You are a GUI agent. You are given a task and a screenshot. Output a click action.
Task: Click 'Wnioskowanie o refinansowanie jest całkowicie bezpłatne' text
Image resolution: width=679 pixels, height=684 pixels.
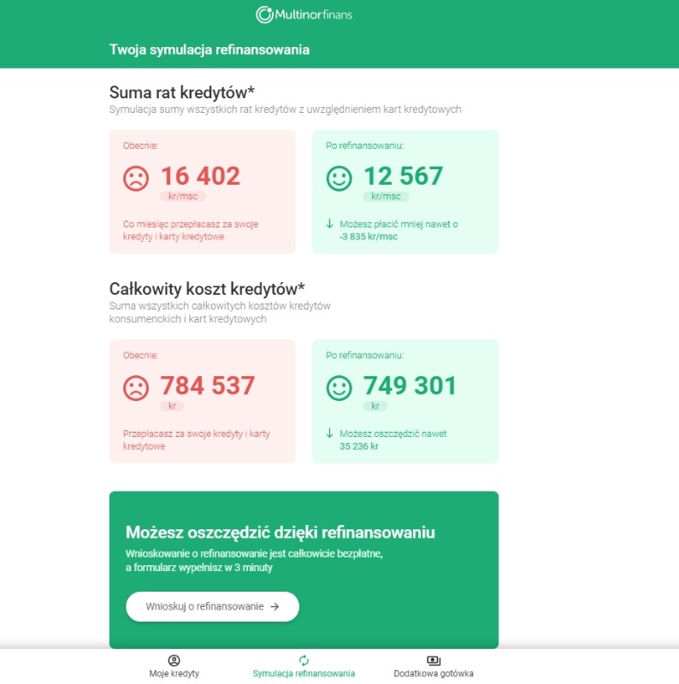(254, 553)
